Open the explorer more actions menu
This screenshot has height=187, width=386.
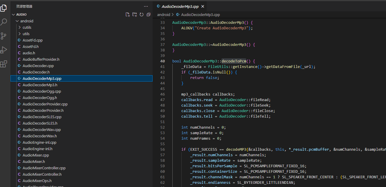pyautogui.click(x=146, y=6)
